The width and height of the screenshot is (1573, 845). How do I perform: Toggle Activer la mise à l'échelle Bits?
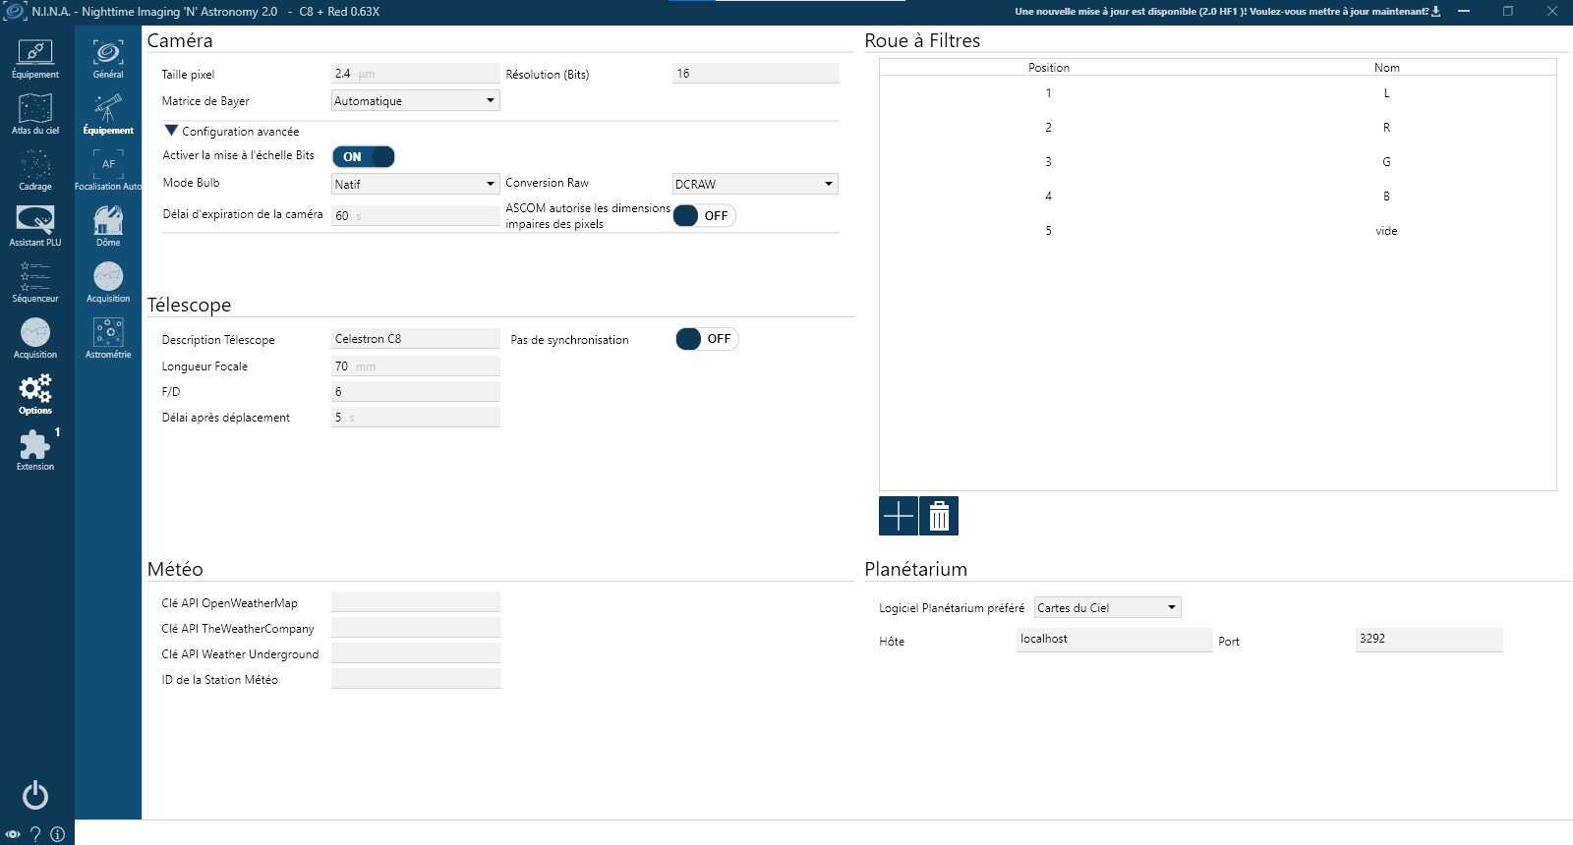[x=364, y=156]
